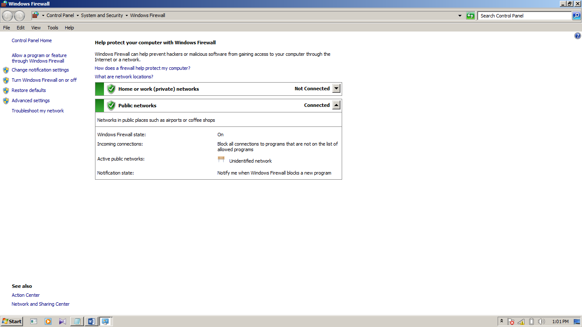Open the address bar history dropdown
The height and width of the screenshot is (327, 582).
(460, 16)
